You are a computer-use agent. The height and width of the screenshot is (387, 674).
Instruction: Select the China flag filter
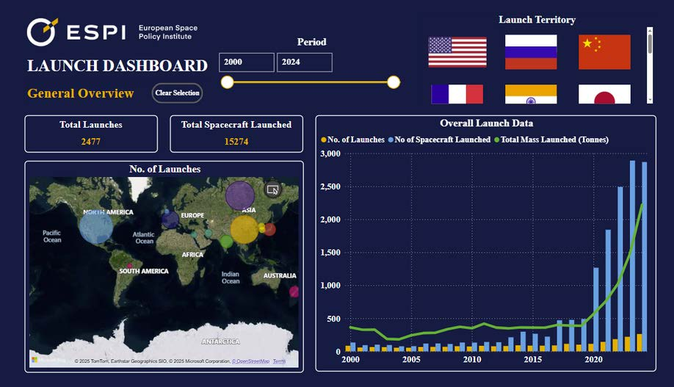point(604,52)
